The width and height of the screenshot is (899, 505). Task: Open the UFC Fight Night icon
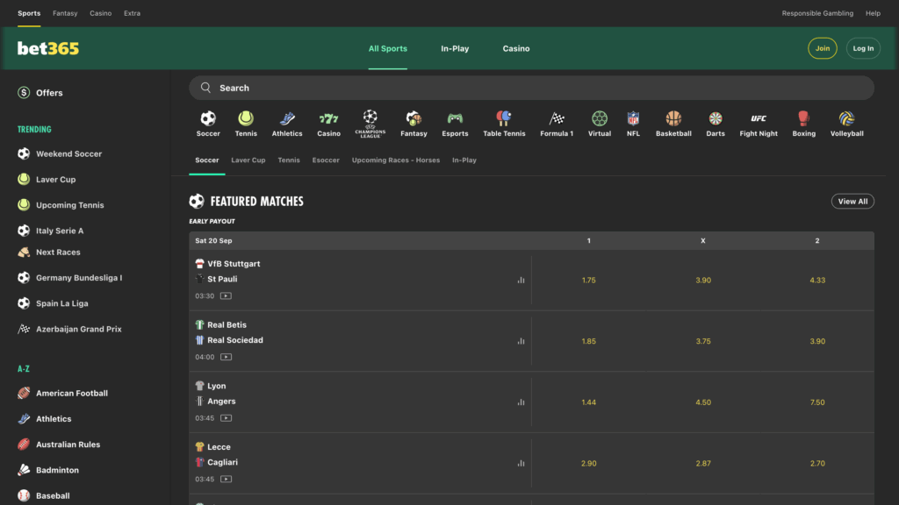(758, 118)
